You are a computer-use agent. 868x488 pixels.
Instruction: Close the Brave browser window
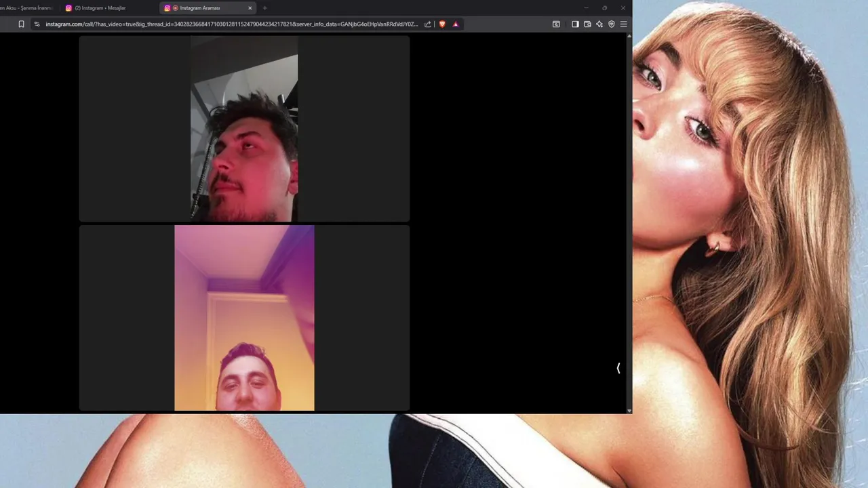coord(623,8)
